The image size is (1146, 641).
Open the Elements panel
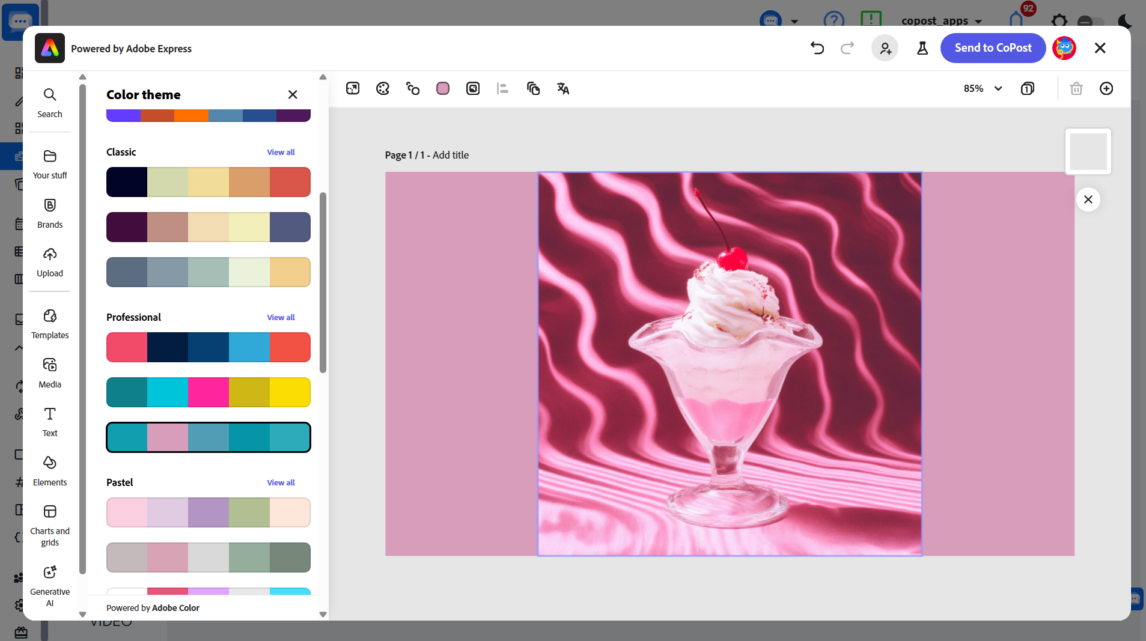pos(50,471)
